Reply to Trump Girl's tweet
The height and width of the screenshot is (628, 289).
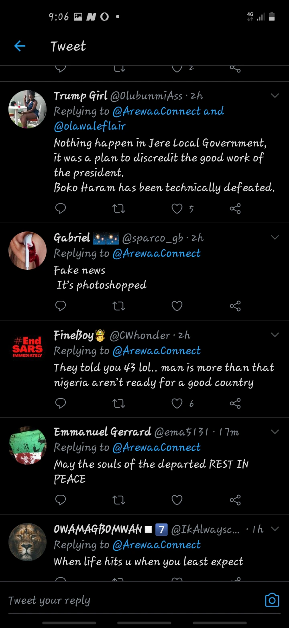60,209
